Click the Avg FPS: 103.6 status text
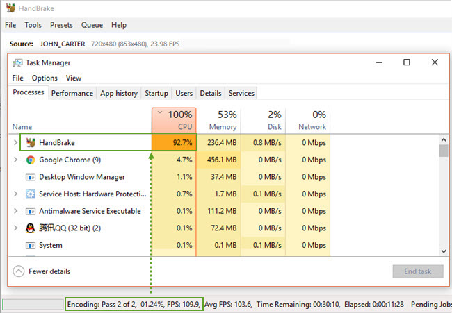452x313 pixels. (x=228, y=304)
